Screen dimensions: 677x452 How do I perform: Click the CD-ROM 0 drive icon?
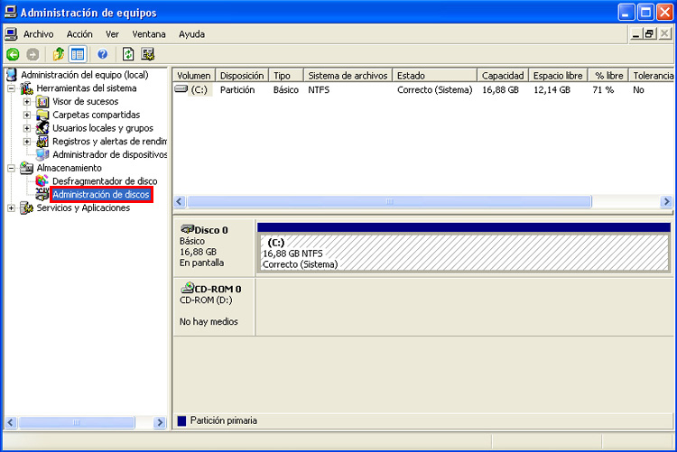point(187,287)
